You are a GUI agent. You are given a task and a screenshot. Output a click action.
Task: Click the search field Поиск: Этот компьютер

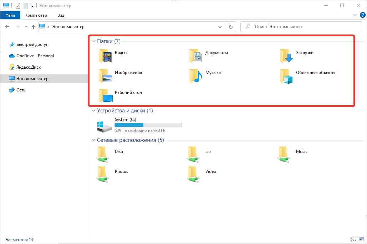pos(303,27)
